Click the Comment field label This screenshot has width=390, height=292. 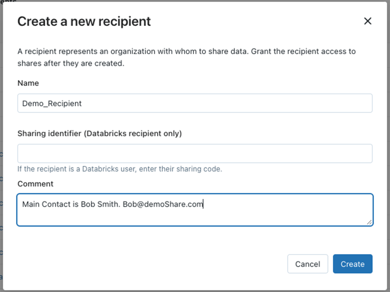tap(35, 184)
